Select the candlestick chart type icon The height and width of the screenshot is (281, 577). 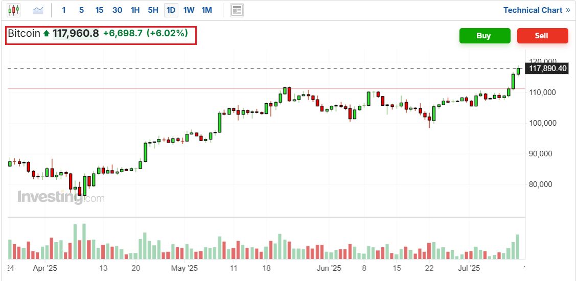14,10
